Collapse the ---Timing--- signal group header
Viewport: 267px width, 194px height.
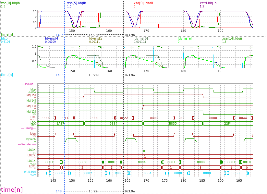point(29,128)
